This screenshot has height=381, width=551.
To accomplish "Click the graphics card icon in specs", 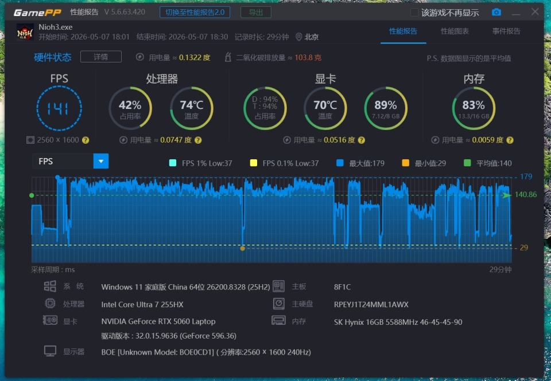I will click(51, 320).
